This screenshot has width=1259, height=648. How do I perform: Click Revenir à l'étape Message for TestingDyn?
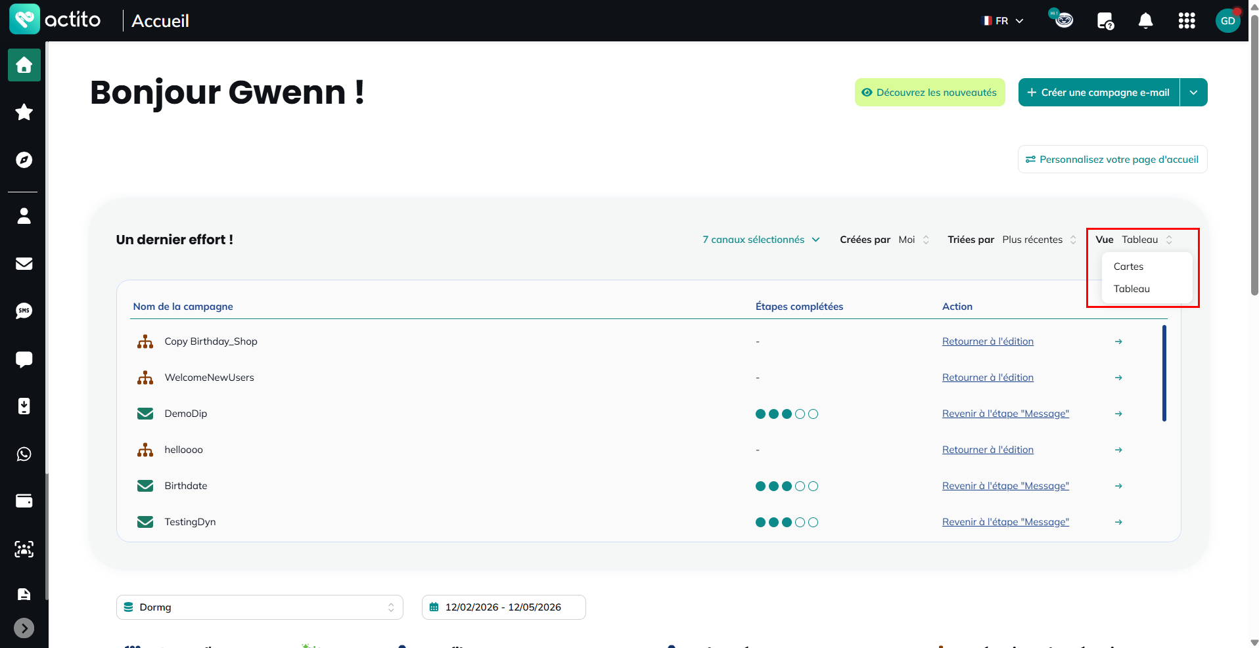point(1005,522)
